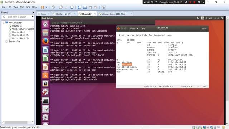Viewport: 229px width, 129px height.
Task: Collapse the My Computer tree node
Action: [x=4, y=23]
